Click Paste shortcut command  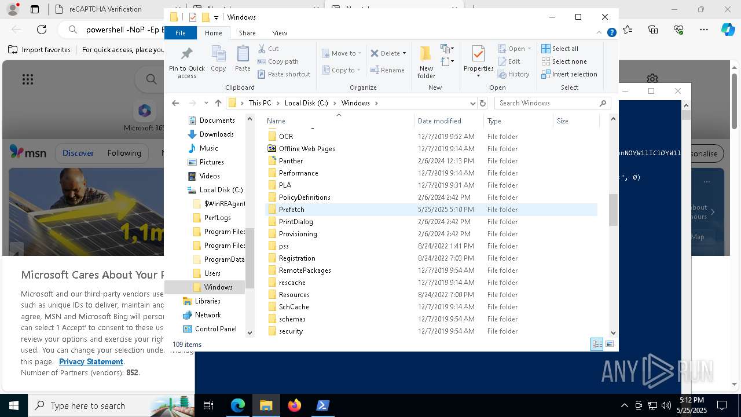[x=284, y=74]
